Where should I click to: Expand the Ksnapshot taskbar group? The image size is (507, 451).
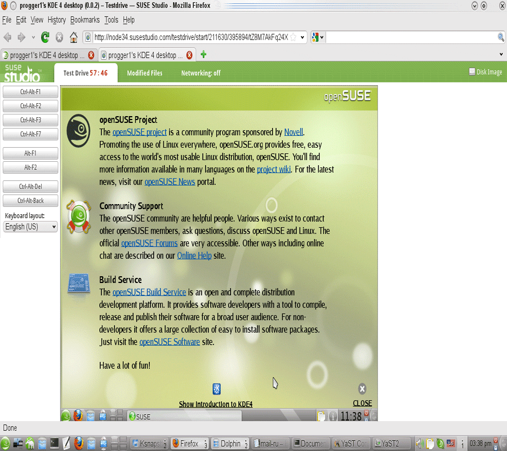pyautogui.click(x=165, y=444)
